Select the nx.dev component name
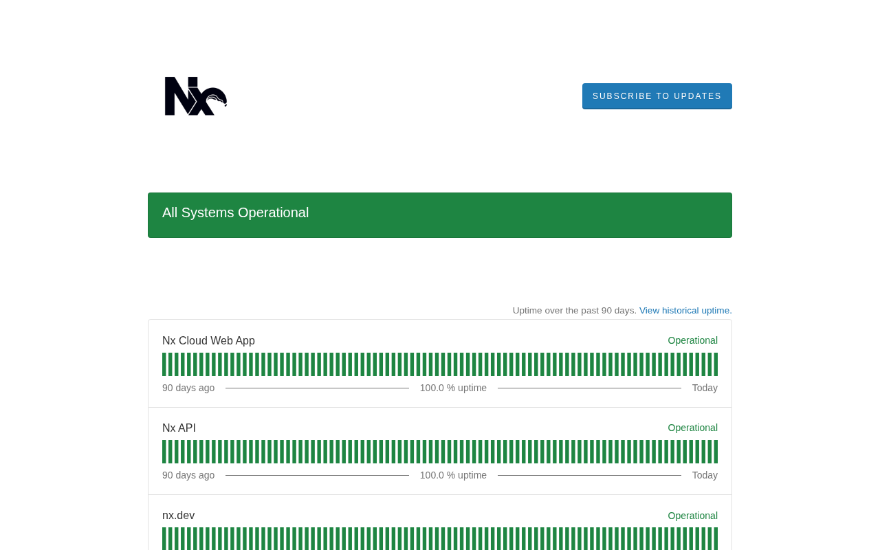This screenshot has width=880, height=550. (178, 516)
